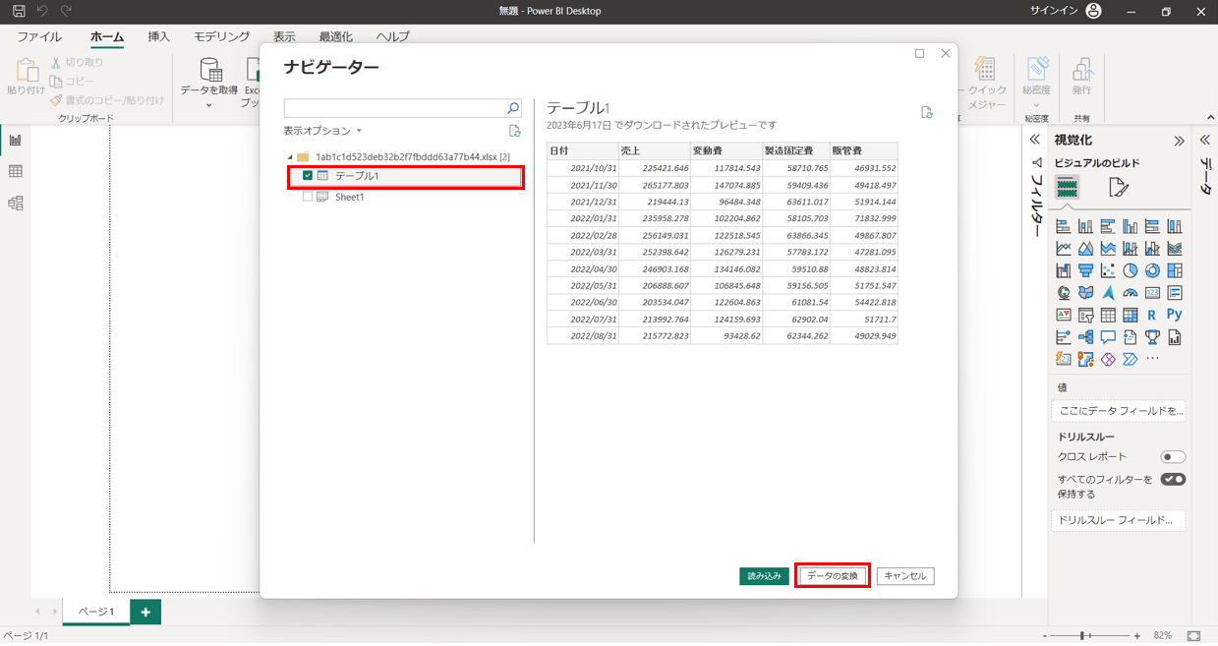Insert a funnel chart visual

point(1085,270)
